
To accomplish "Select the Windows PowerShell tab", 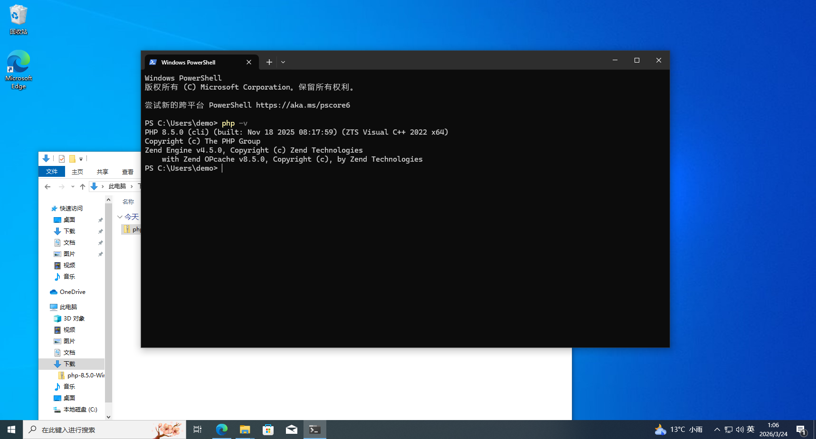I will click(195, 62).
